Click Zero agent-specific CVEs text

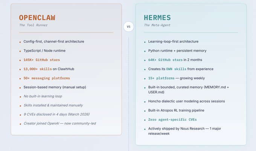pos(172,119)
